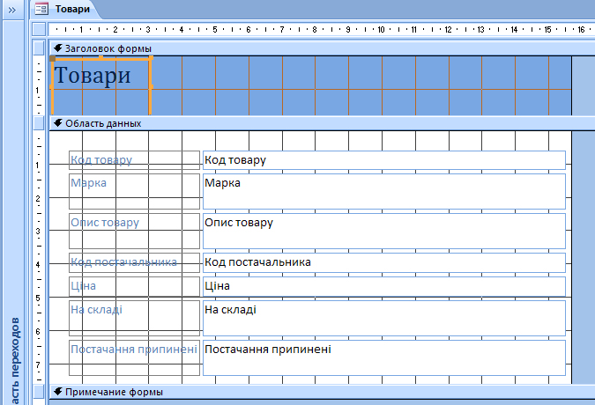595x405 pixels.
Task: Click the horizontal ruler above the form
Action: pos(322,29)
